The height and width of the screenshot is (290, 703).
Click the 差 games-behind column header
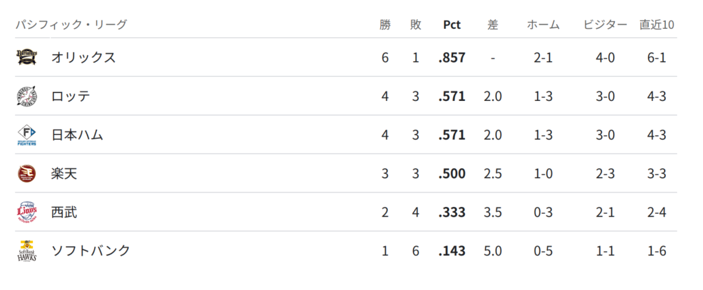tap(492, 25)
